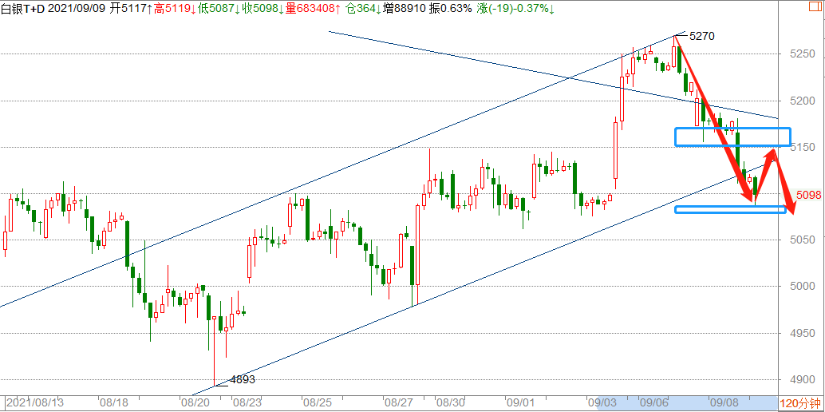Click the 08/27 date axis label
Viewport: 825px width, 412px height.
pyautogui.click(x=398, y=402)
